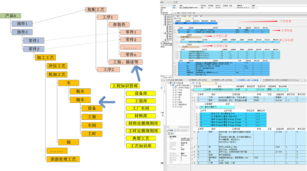Screen dimensions: 307x171
Task: Collapse row 2 粗车 in the process table
Action: [x=192, y=101]
